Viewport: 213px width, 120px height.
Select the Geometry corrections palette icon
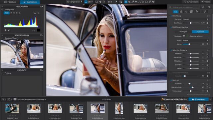pyautogui.click(x=191, y=12)
